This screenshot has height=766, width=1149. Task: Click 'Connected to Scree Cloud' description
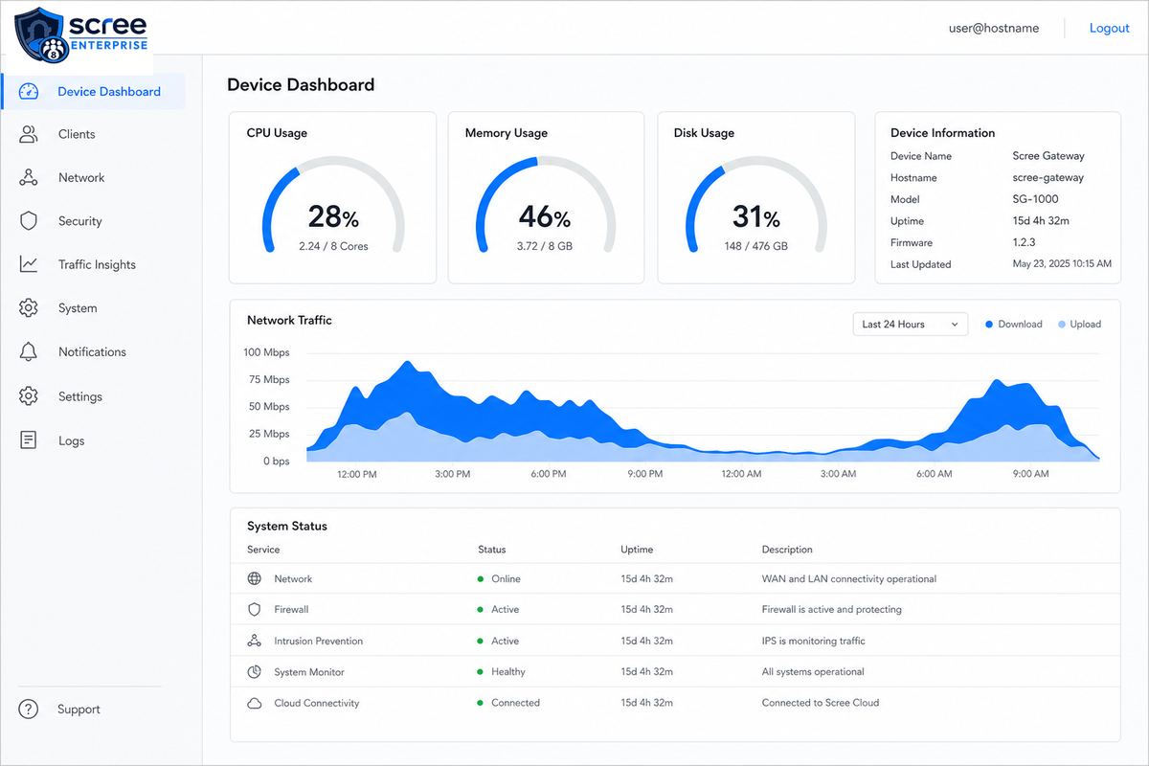(x=821, y=703)
